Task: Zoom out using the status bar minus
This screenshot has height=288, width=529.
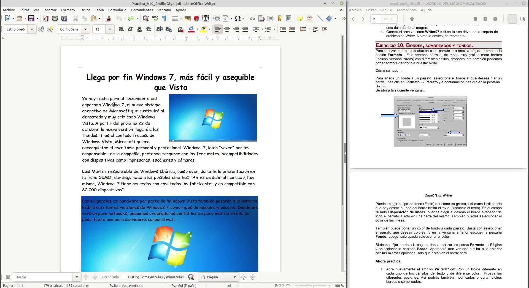Action: coord(297,286)
